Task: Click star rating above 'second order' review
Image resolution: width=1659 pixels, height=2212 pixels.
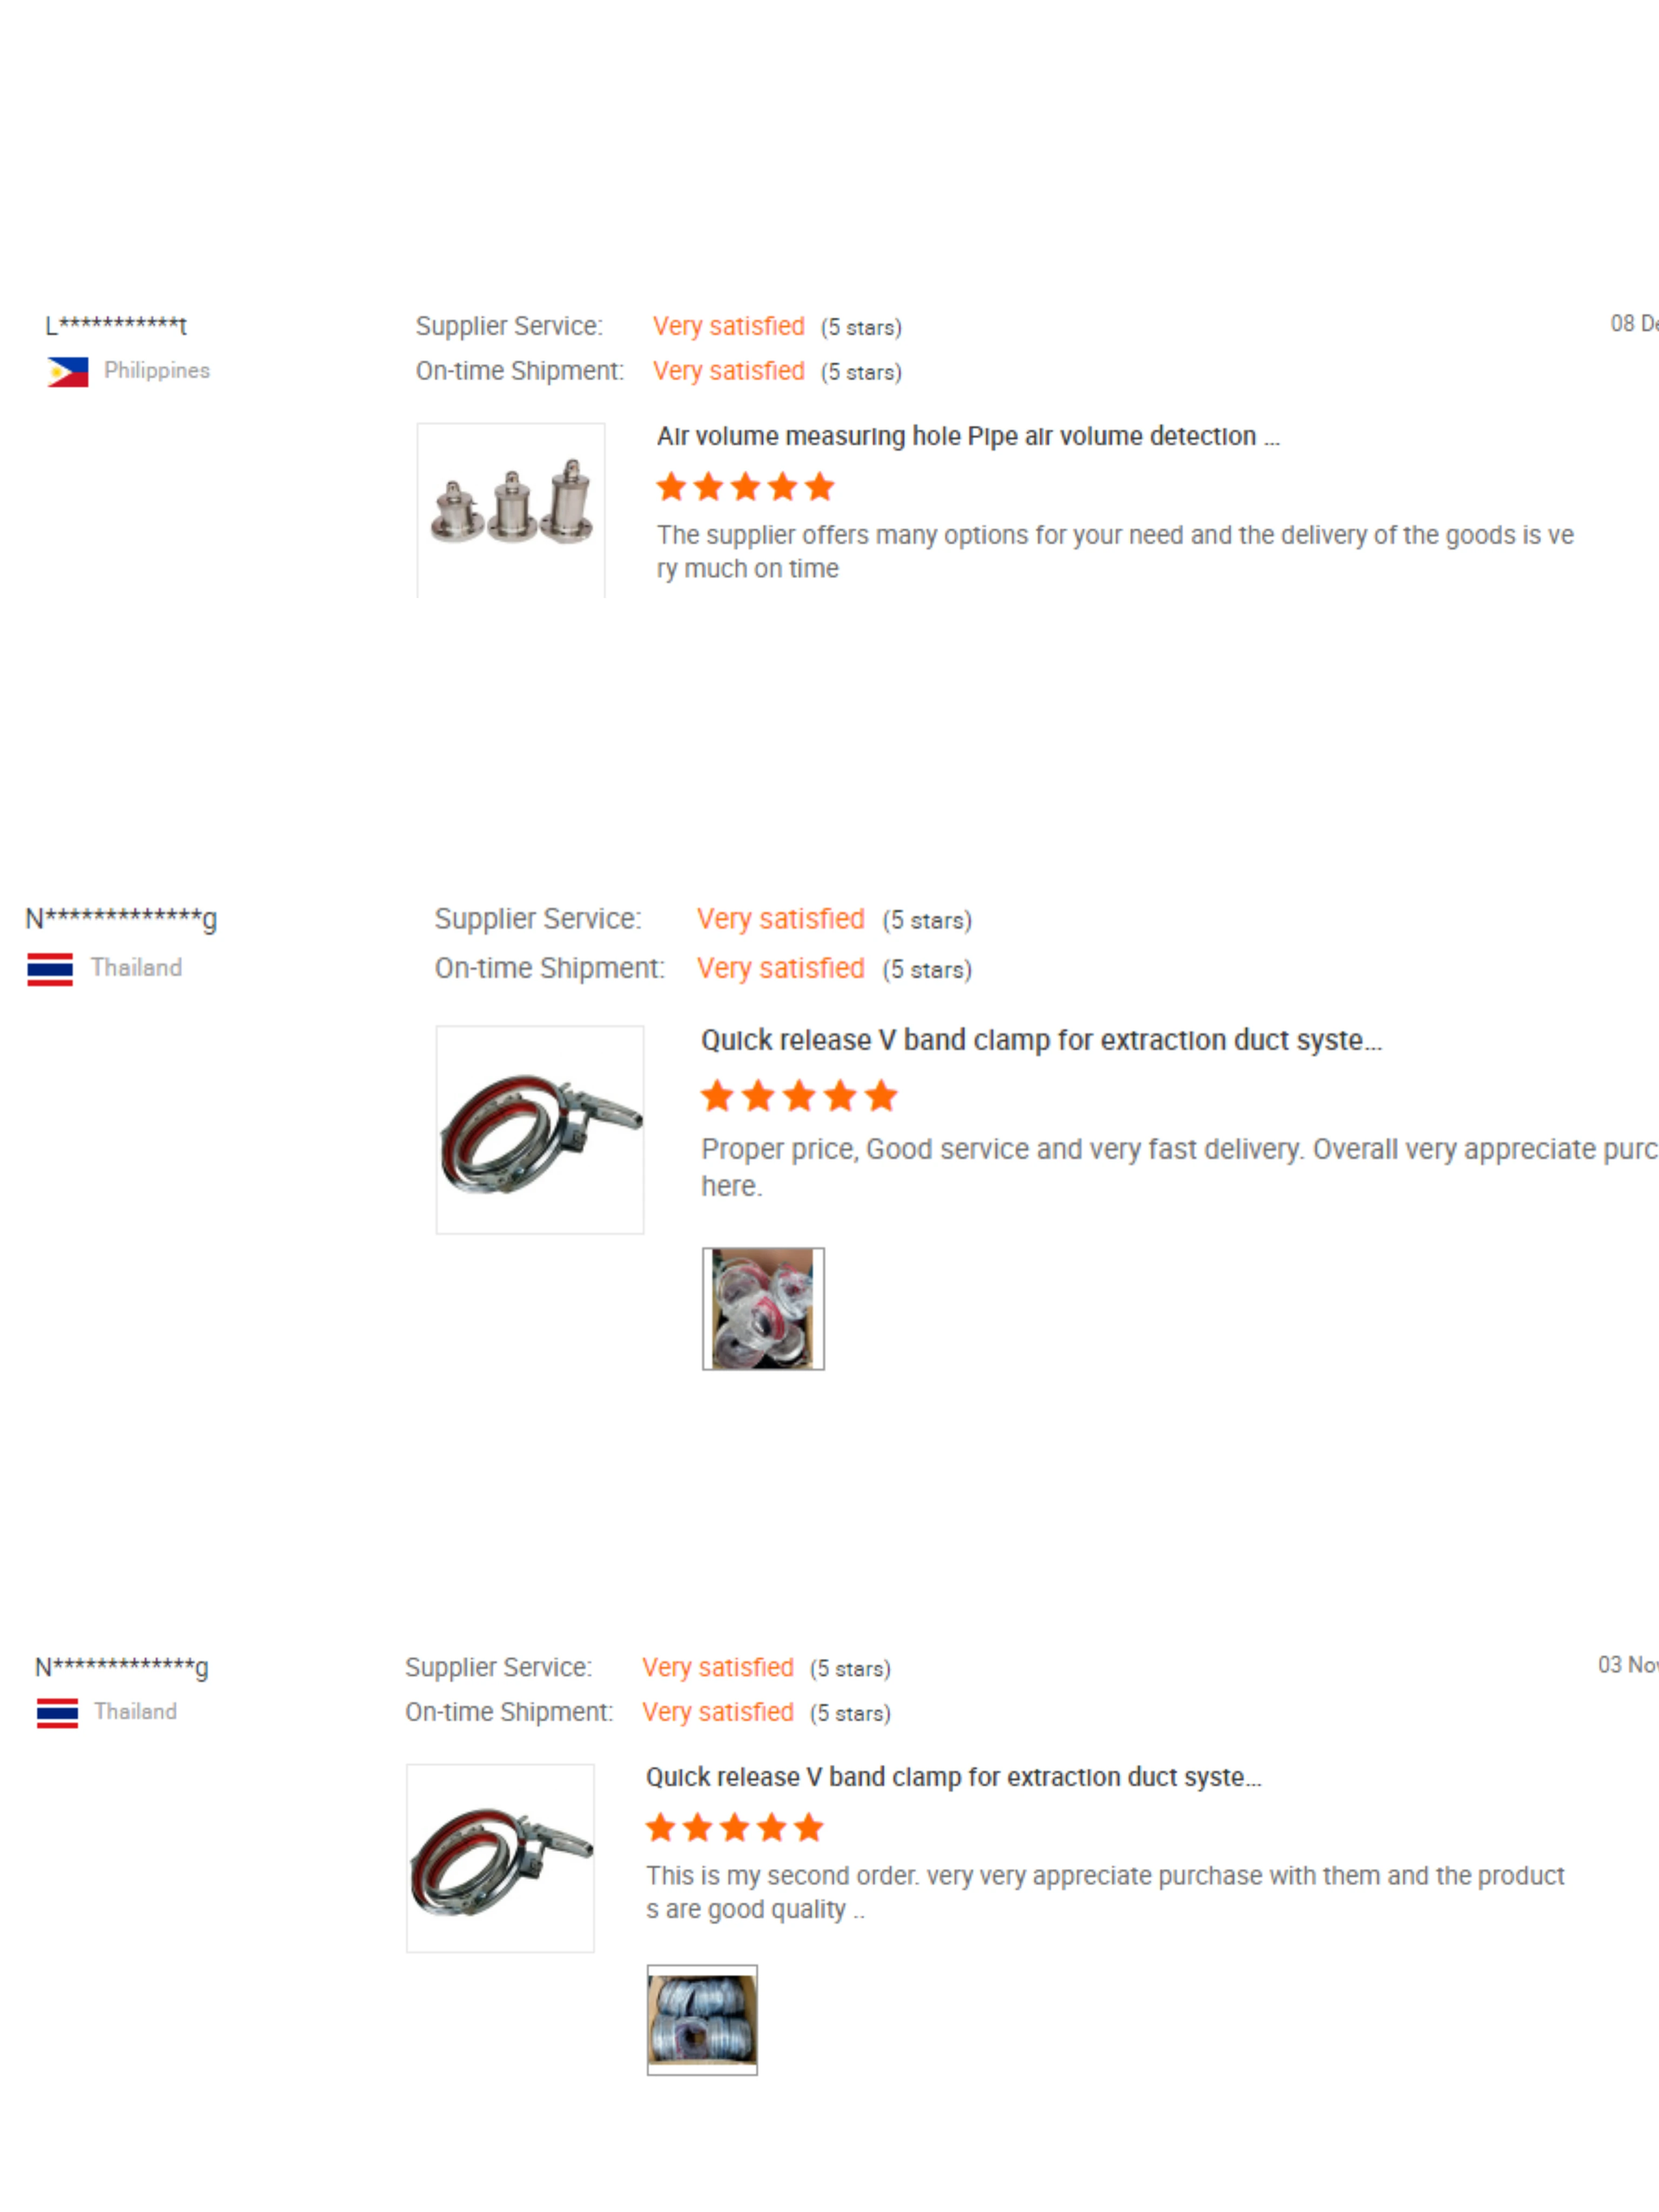Action: coord(734,1828)
